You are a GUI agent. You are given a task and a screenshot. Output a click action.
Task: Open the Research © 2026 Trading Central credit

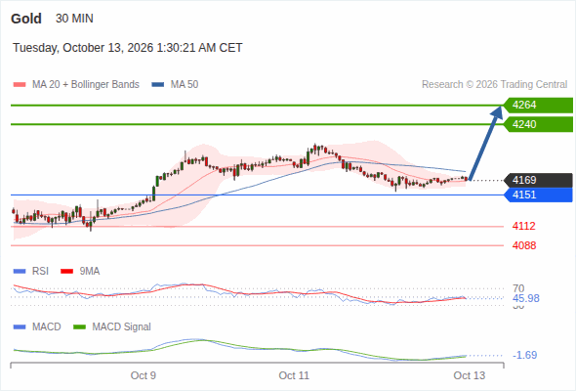point(494,85)
